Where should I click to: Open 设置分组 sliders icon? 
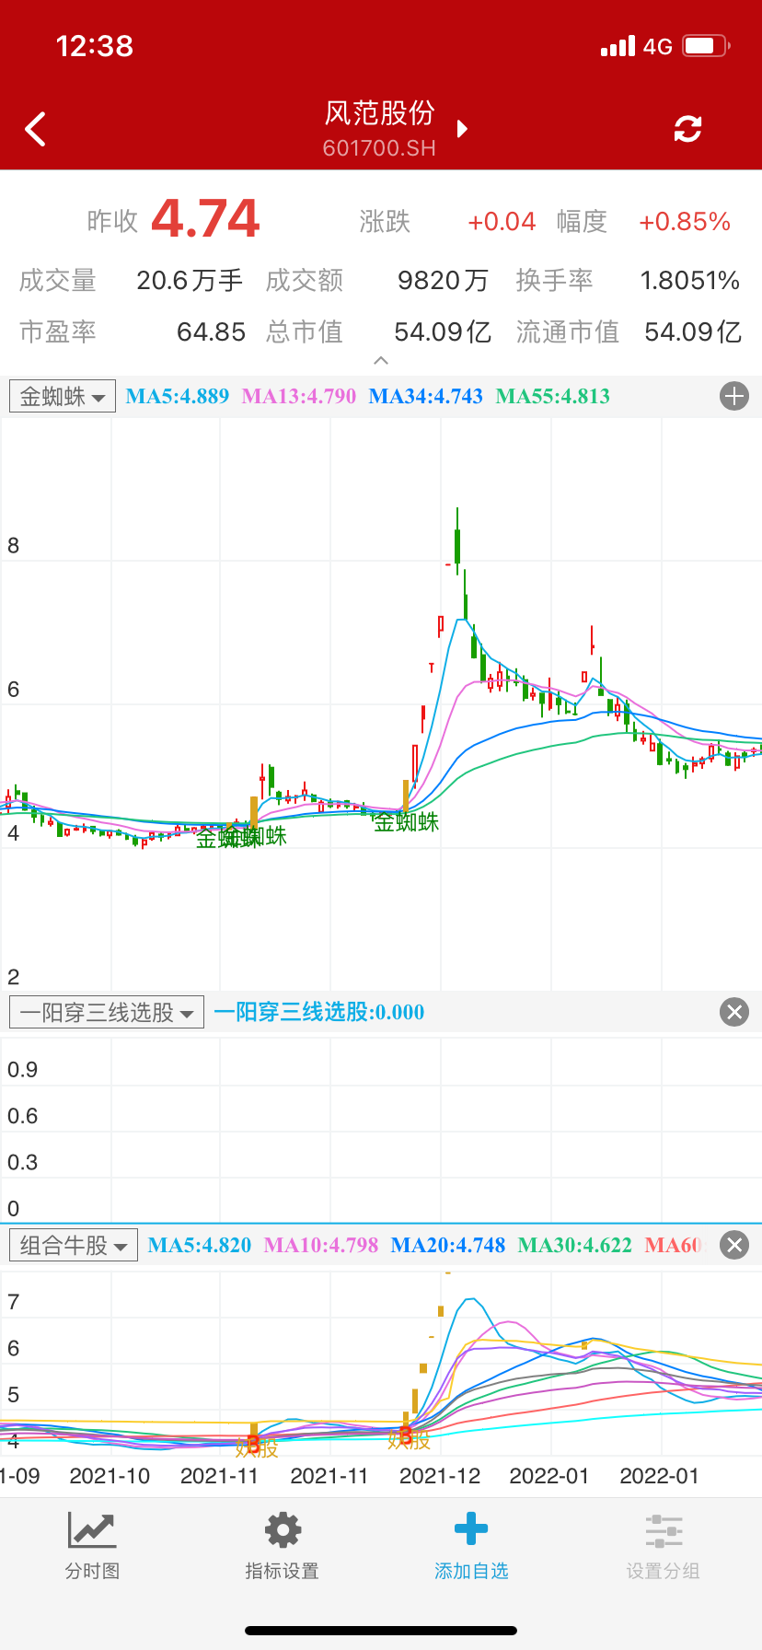point(663,1545)
